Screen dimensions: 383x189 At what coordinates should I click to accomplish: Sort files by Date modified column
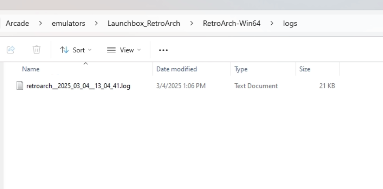(177, 69)
